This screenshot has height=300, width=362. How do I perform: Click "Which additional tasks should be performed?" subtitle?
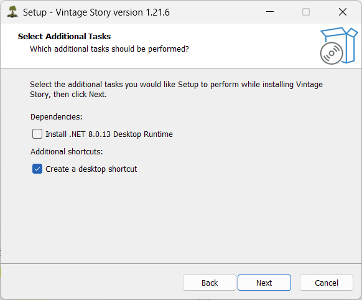coord(109,49)
